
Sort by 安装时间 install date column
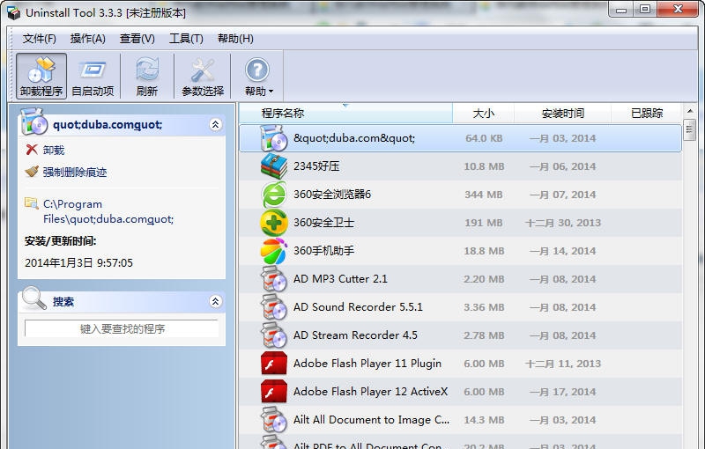562,114
